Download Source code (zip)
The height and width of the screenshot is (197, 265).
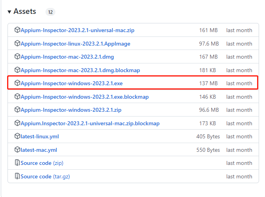[x=42, y=163]
